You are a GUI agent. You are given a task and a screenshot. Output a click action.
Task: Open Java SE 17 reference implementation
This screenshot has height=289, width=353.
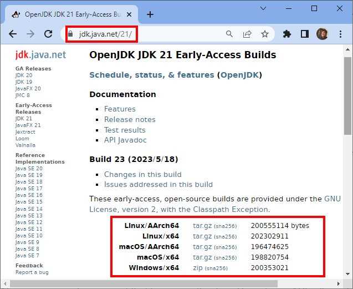[x=29, y=189]
